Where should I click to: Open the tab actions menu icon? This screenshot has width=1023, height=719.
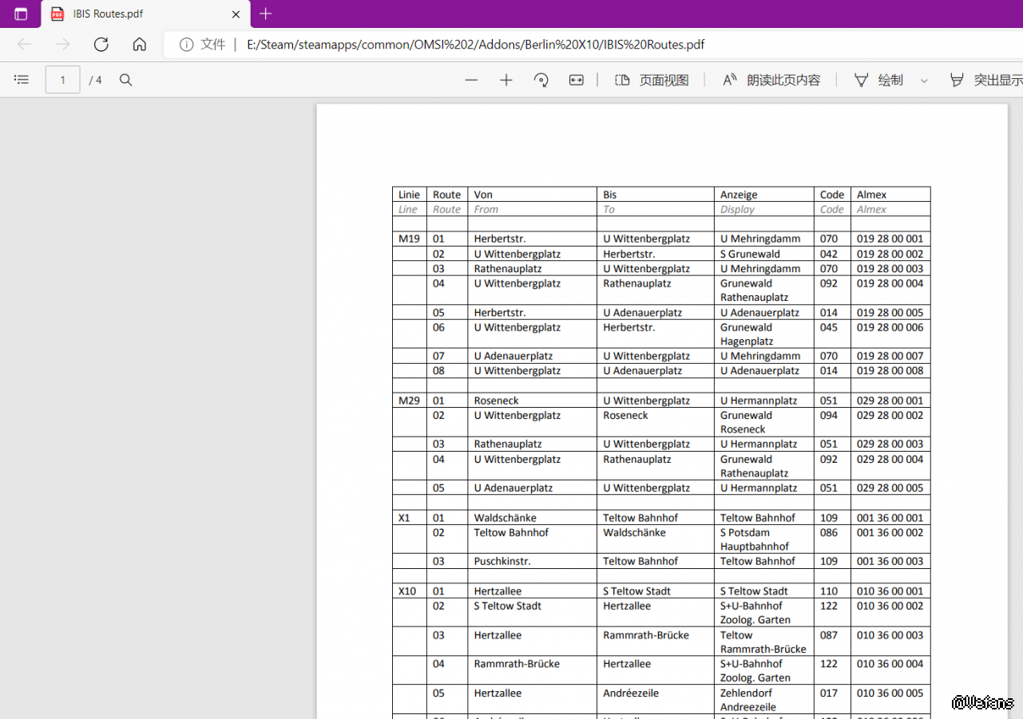coord(21,14)
